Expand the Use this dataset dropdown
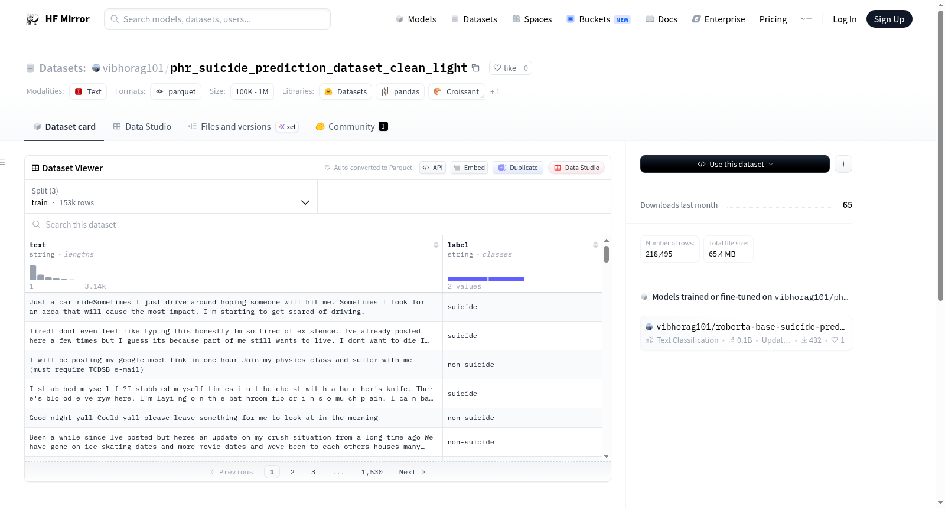 (x=735, y=164)
